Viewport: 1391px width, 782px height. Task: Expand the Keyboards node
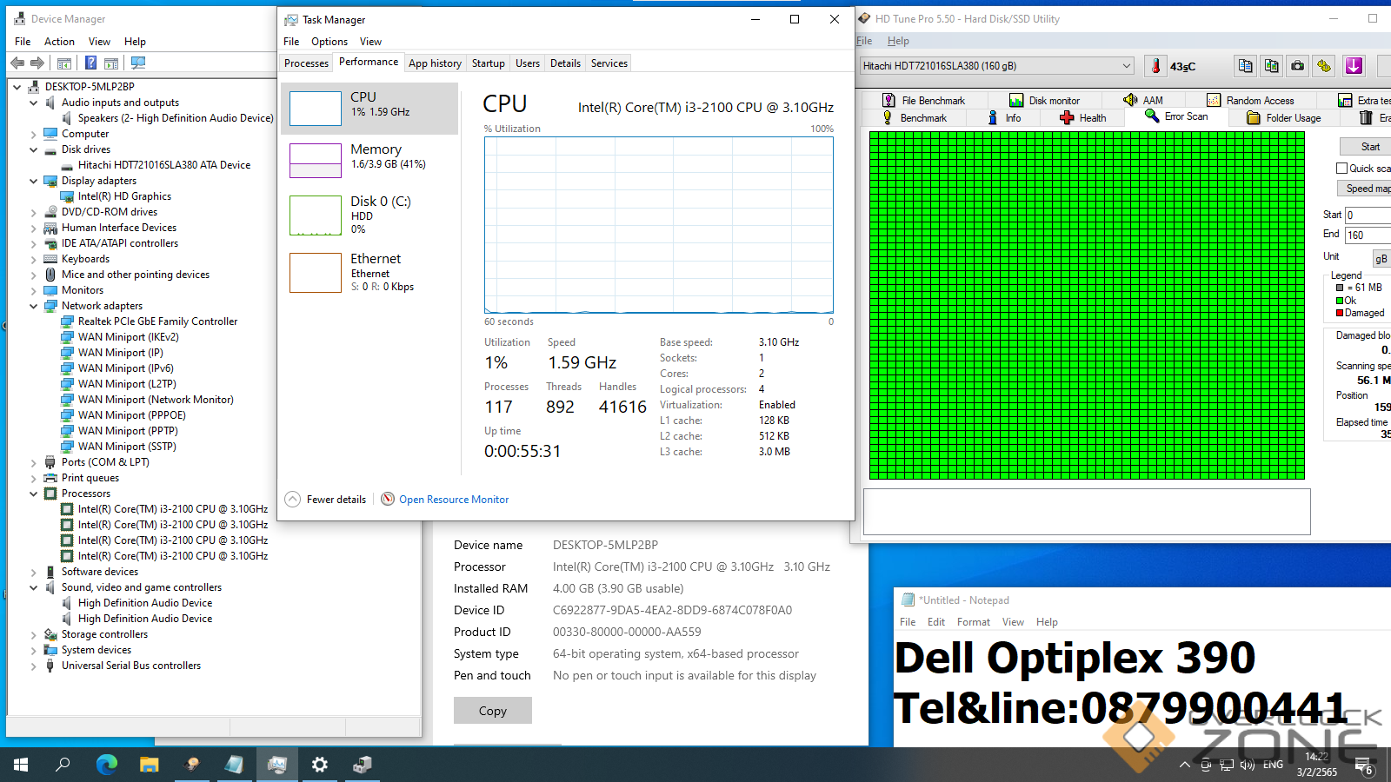(x=33, y=259)
